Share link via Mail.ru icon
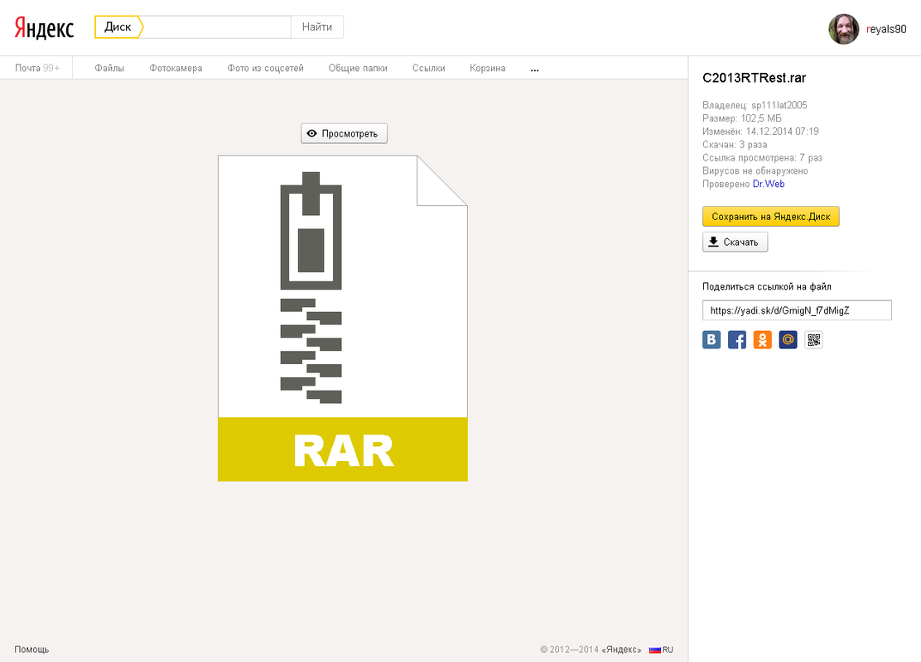 tap(788, 340)
